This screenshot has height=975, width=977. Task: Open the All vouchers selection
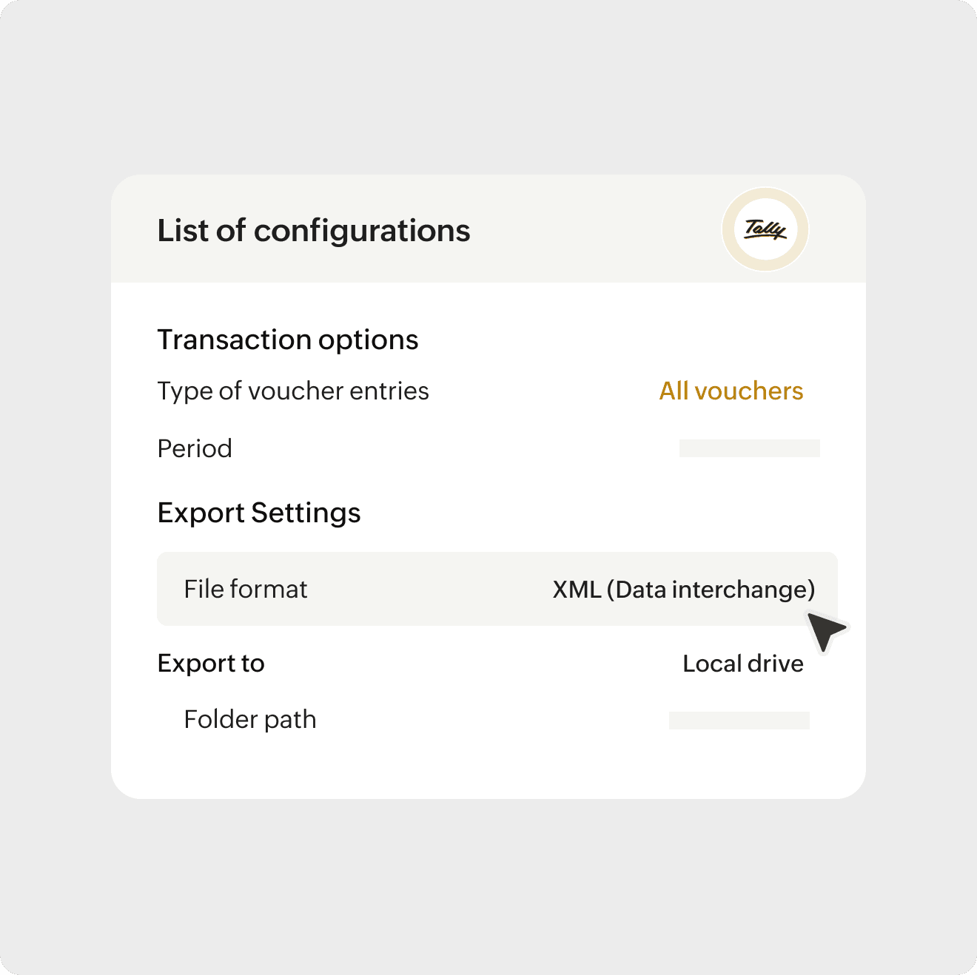pyautogui.click(x=731, y=391)
